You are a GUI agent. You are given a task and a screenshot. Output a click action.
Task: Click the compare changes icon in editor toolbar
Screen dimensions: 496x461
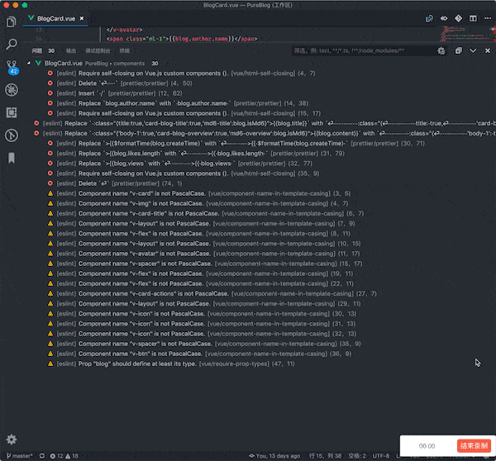tap(429, 18)
